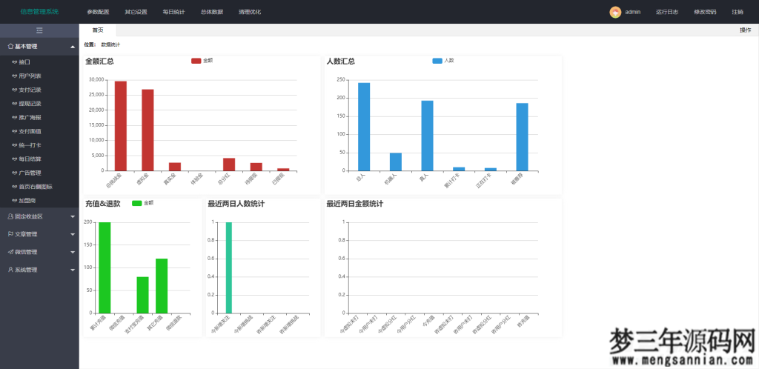Image resolution: width=759 pixels, height=369 pixels.
Task: Click the 修改密码 link
Action: [705, 12]
